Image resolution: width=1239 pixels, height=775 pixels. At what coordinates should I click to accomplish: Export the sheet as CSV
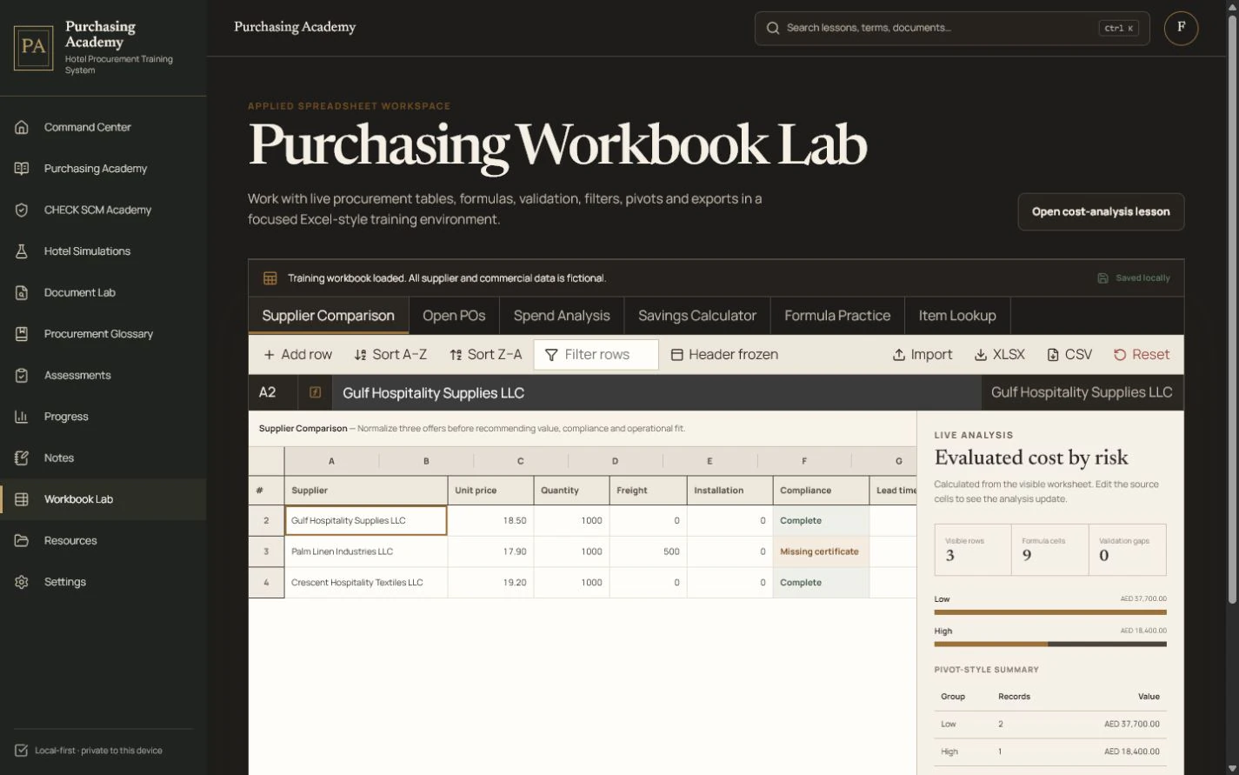[x=1069, y=355]
